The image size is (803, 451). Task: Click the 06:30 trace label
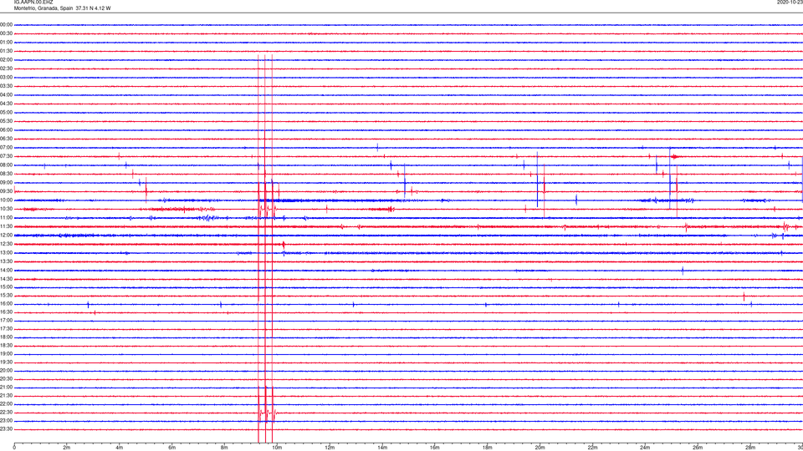tap(6, 139)
